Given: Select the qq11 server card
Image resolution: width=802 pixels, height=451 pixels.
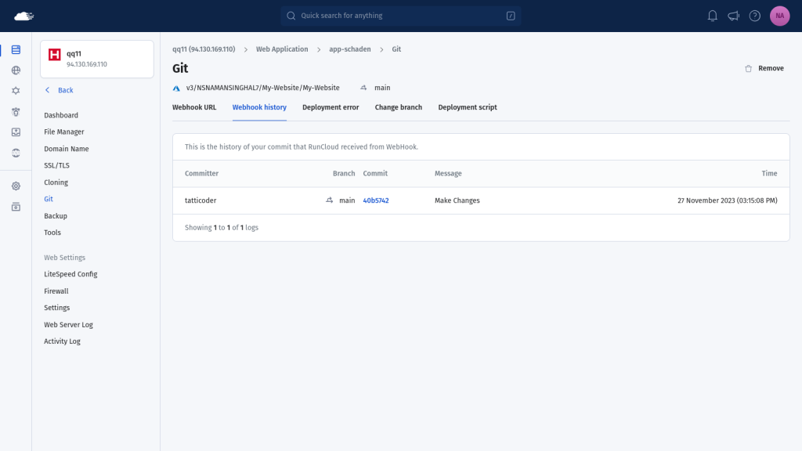Looking at the screenshot, I should 96,59.
